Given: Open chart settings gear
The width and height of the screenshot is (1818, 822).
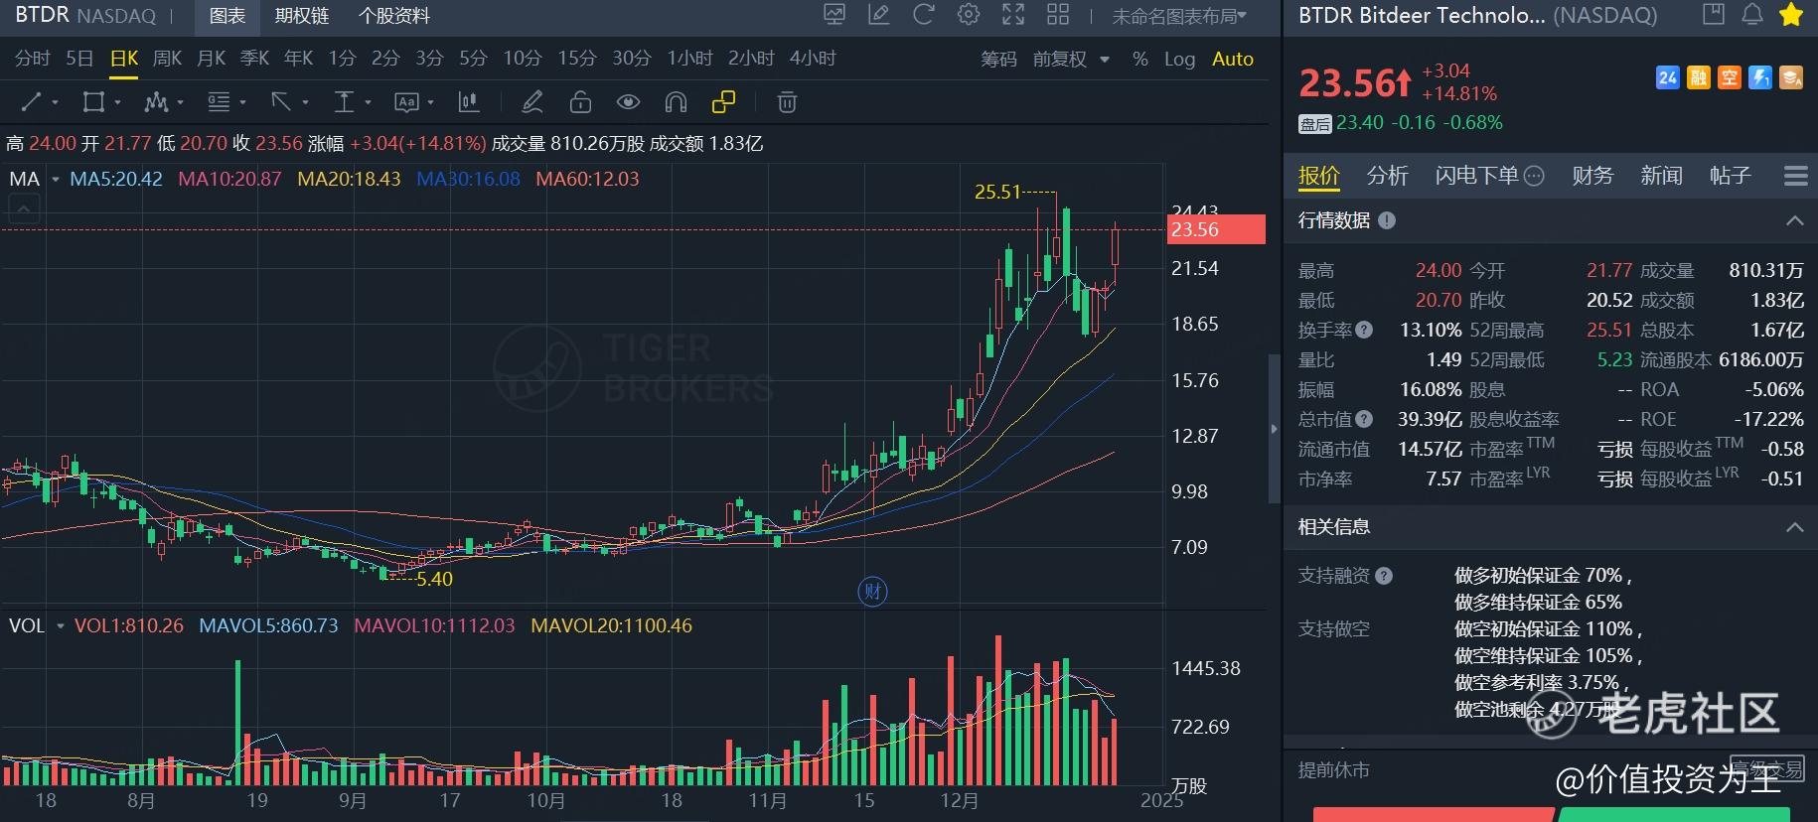Looking at the screenshot, I should [969, 15].
